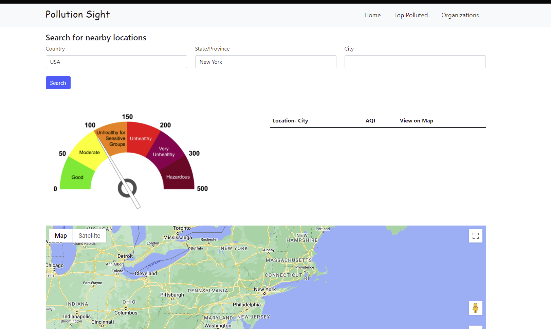Click Columbus label on map
The image size is (551, 329).
click(126, 313)
